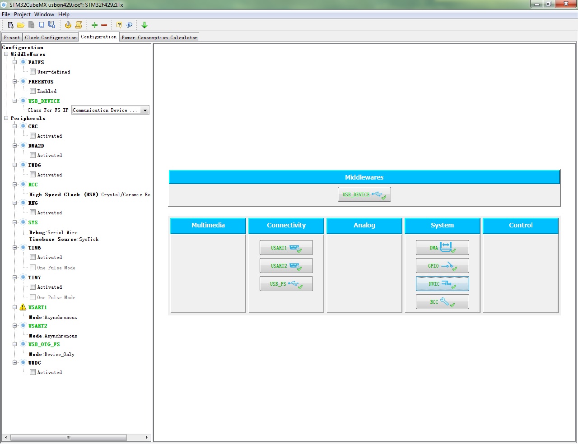Click the About info bubble icon
578x444 pixels.
[129, 25]
